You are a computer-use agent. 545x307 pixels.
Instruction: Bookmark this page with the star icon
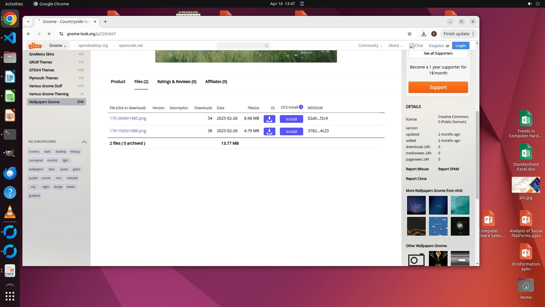point(409,34)
